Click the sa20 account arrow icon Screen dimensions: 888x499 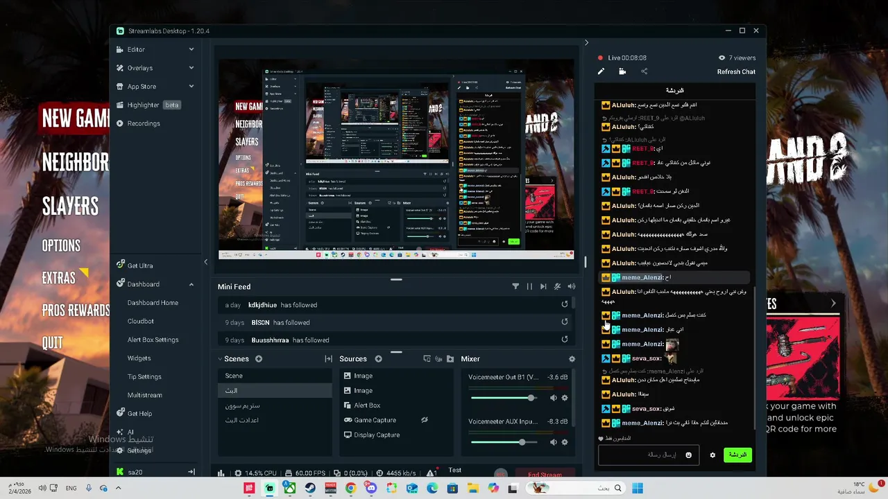pos(191,472)
